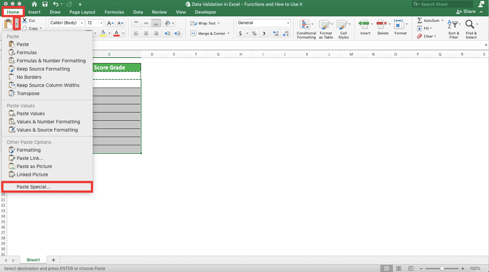Open the Page Layout ribbon tab
Screen dimensions: 489x272
pos(82,12)
